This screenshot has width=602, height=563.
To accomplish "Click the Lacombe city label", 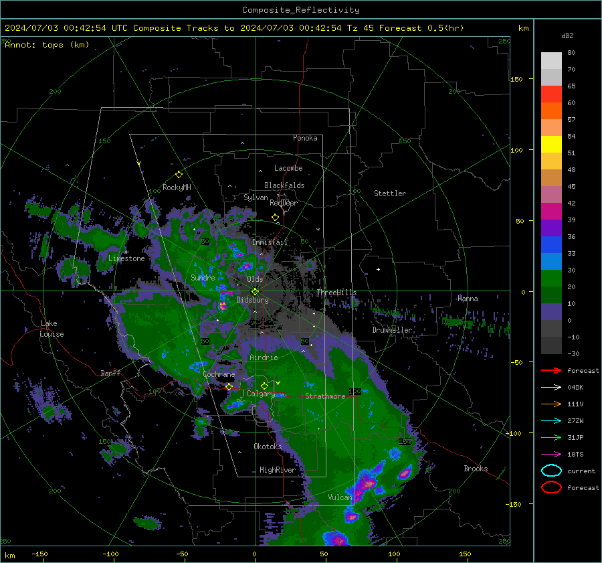I will (x=288, y=168).
